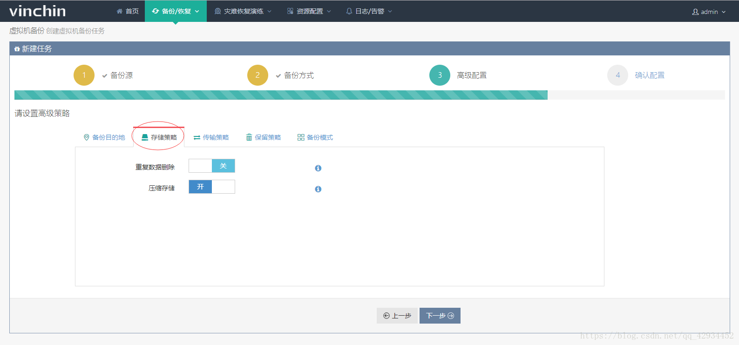739x345 pixels.
Task: Switch to the 存储策略 tab
Action: [x=159, y=137]
